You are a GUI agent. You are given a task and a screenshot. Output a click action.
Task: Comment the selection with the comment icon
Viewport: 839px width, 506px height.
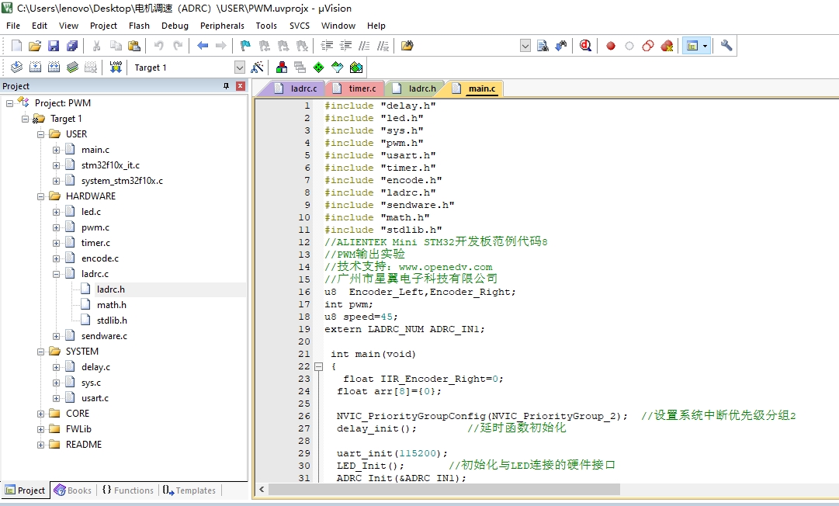[x=364, y=46]
